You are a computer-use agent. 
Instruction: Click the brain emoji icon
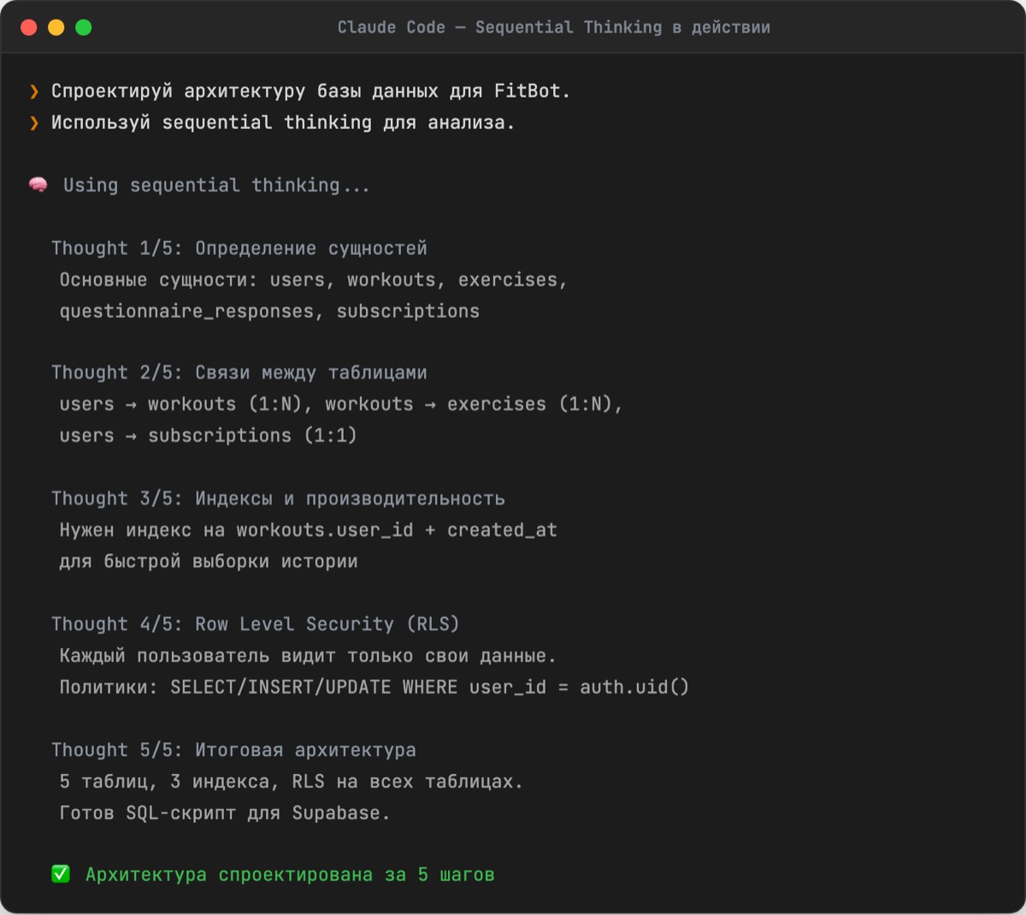[38, 185]
